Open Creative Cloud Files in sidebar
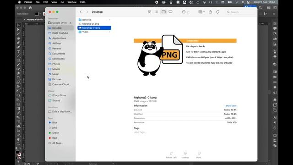Image resolution: width=293 pixels, height=165 pixels. [60, 84]
